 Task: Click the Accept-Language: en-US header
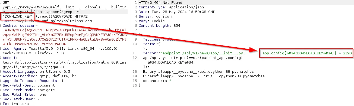(36, 72)
